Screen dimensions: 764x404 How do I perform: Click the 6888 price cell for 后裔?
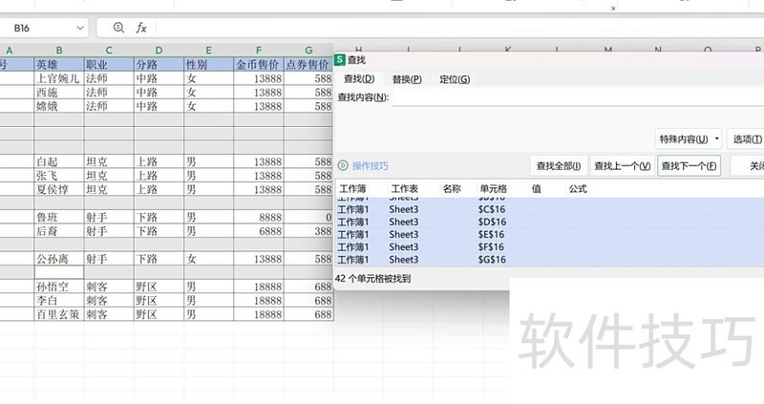(x=259, y=231)
